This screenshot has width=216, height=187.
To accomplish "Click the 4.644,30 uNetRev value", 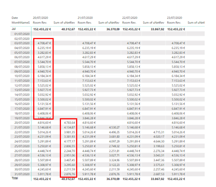I will point(159,141).
